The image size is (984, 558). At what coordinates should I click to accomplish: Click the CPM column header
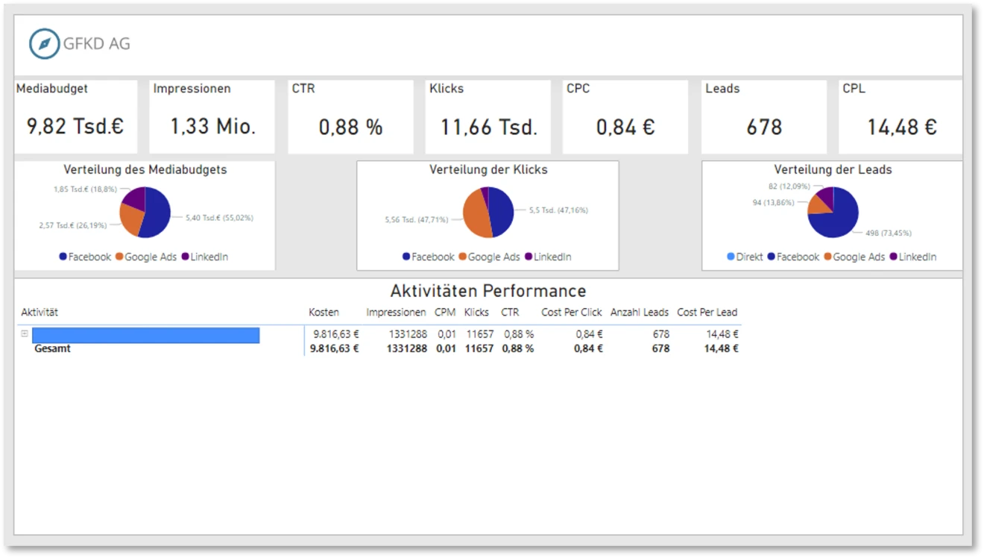pos(445,313)
